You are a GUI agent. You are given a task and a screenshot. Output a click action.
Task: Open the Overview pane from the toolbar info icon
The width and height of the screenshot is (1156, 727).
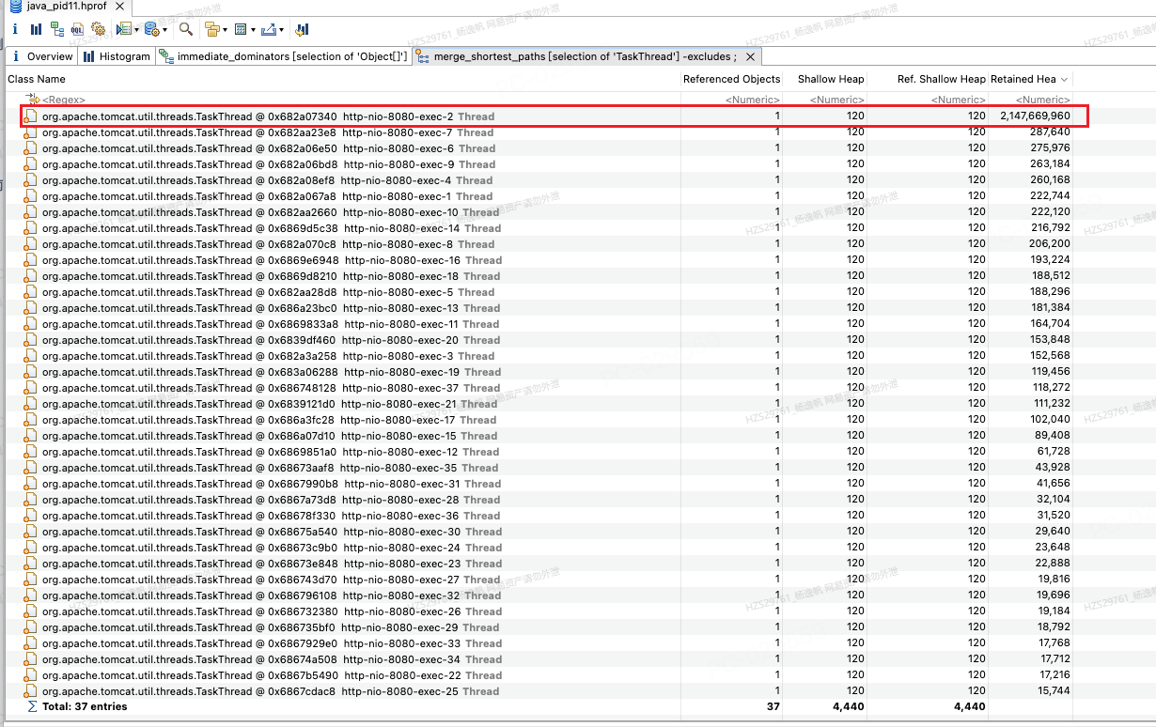pyautogui.click(x=15, y=29)
